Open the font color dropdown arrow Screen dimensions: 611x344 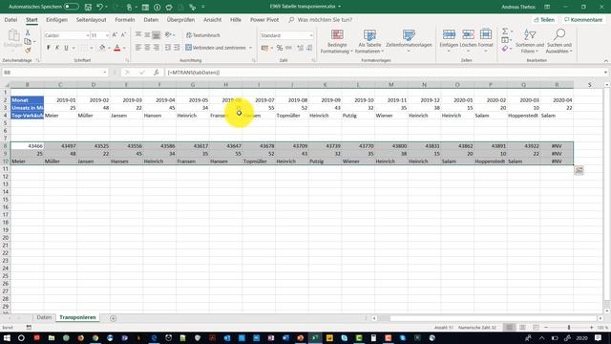coord(124,48)
